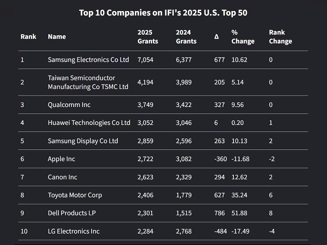The height and width of the screenshot is (245, 327).
Task: Click the Name column header
Action: click(x=57, y=37)
